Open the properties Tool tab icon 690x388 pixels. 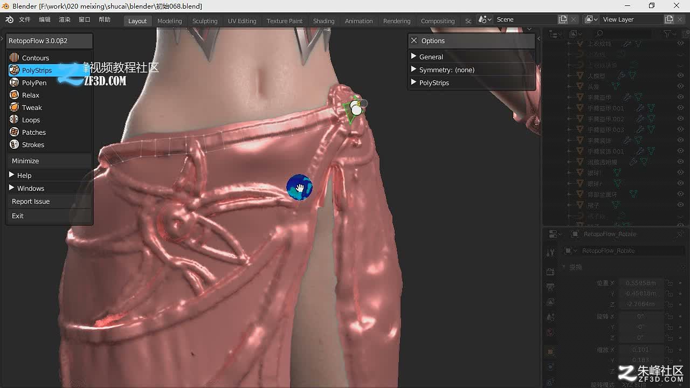pyautogui.click(x=550, y=253)
